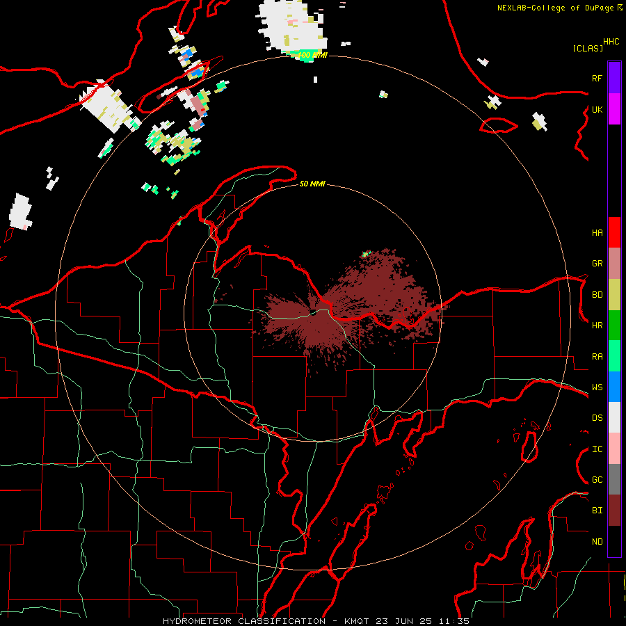Click the IC light pink legend swatch
The width and height of the screenshot is (626, 626).
[x=614, y=449]
